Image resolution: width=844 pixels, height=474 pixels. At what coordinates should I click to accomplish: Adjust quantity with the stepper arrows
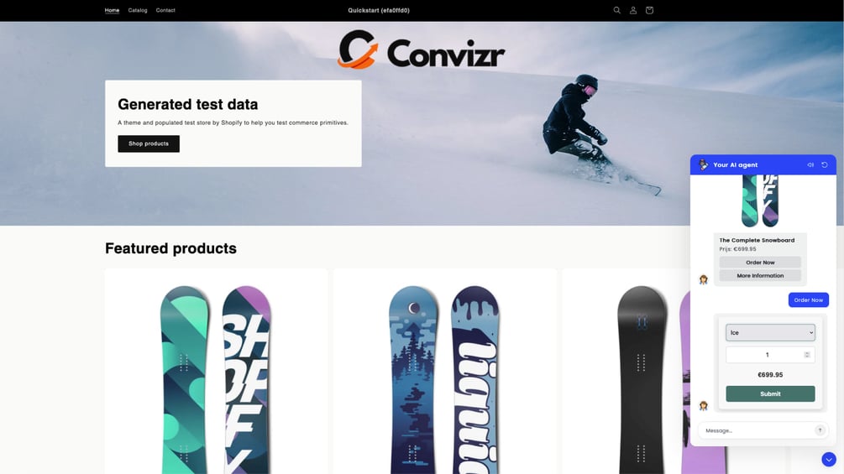(807, 355)
